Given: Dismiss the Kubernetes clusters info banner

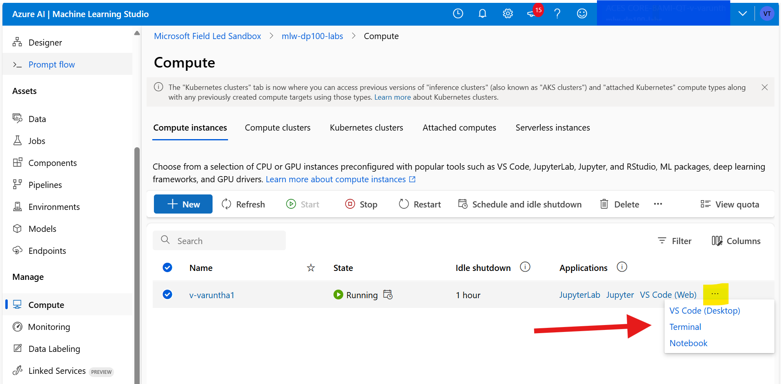Looking at the screenshot, I should coord(765,87).
